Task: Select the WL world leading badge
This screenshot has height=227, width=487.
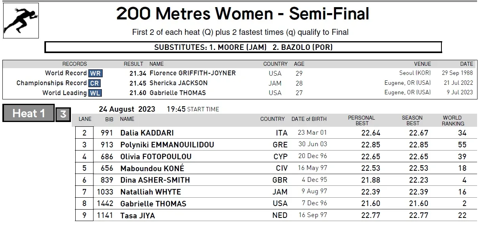Action: coord(95,93)
